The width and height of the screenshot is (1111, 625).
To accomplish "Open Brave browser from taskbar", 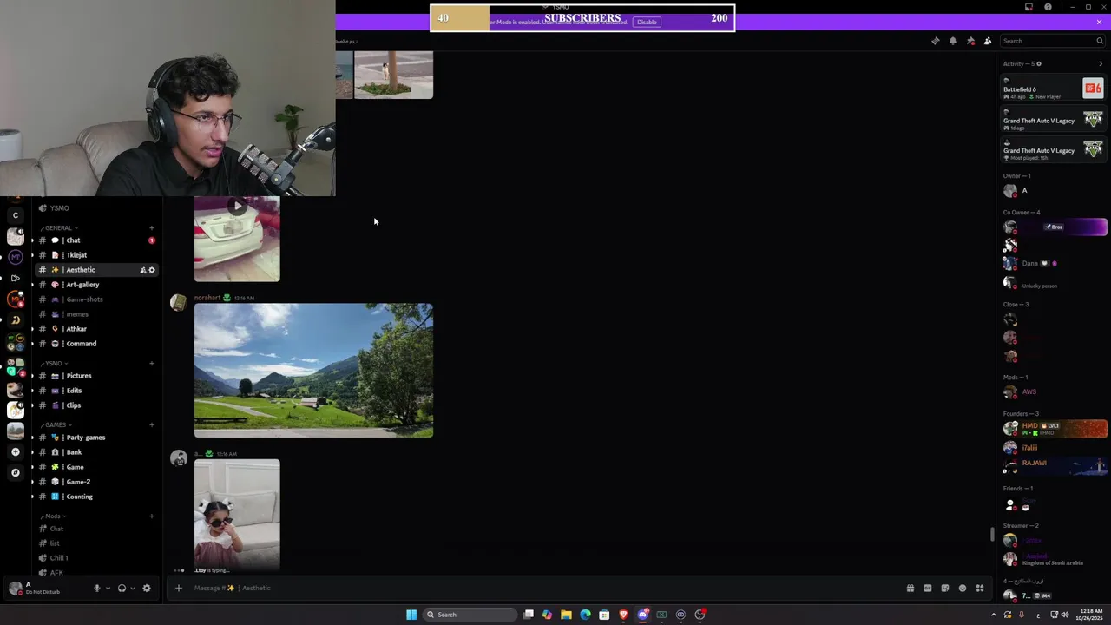I will [623, 615].
